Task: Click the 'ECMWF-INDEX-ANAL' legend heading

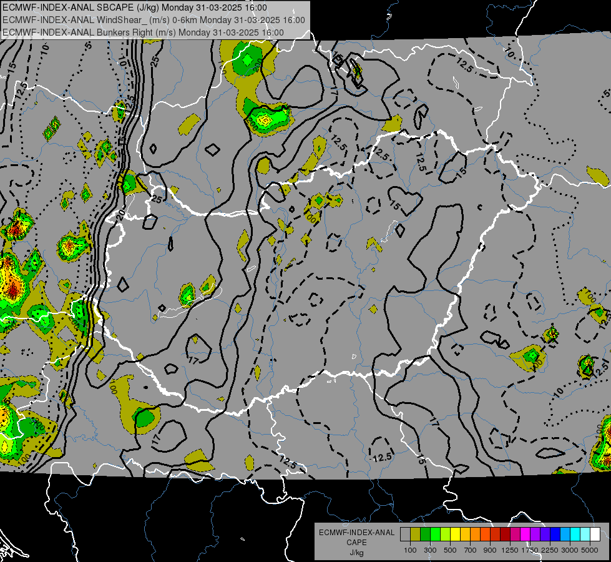Action: tap(356, 533)
